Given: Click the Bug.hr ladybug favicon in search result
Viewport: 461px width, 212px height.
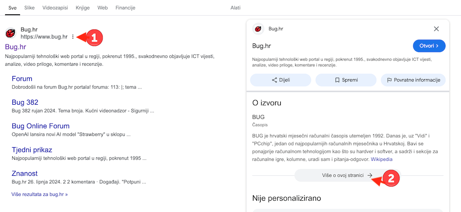Looking at the screenshot, I should point(11,33).
